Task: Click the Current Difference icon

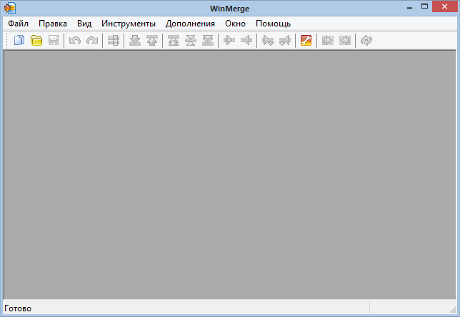Action: pos(191,40)
